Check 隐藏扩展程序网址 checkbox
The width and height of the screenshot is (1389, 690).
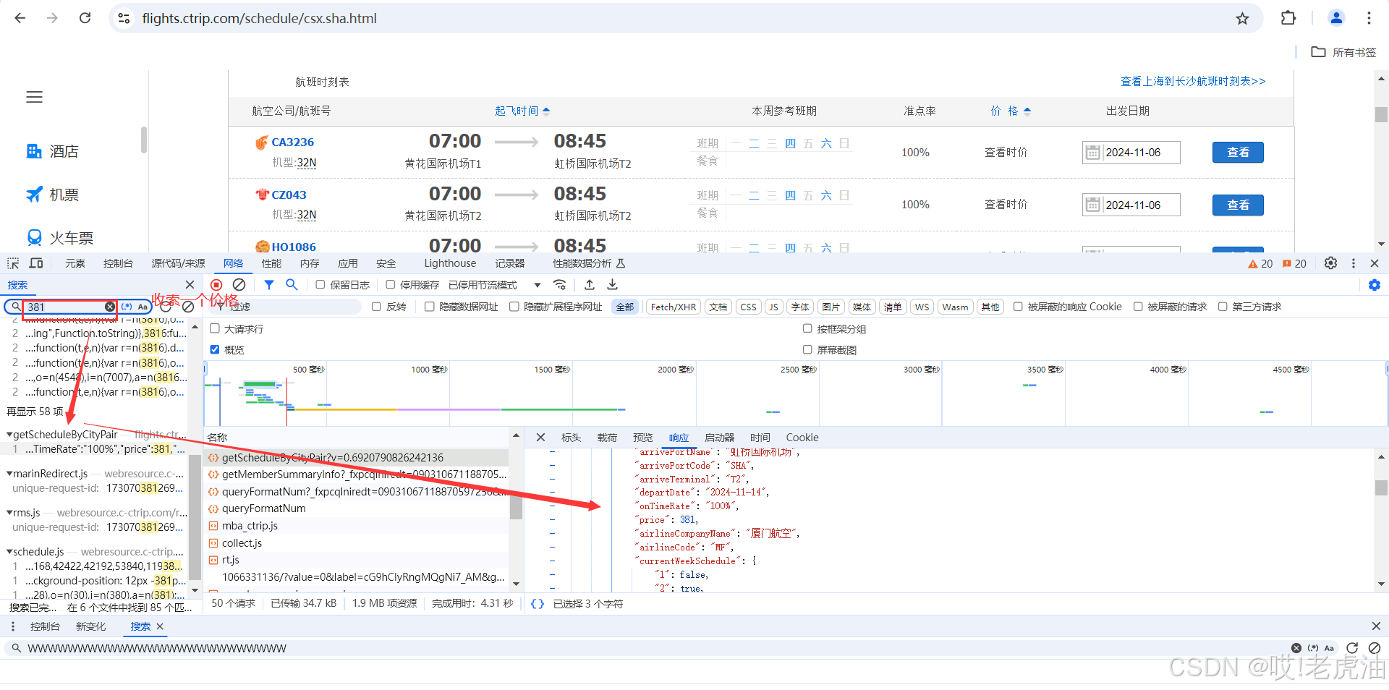click(514, 307)
